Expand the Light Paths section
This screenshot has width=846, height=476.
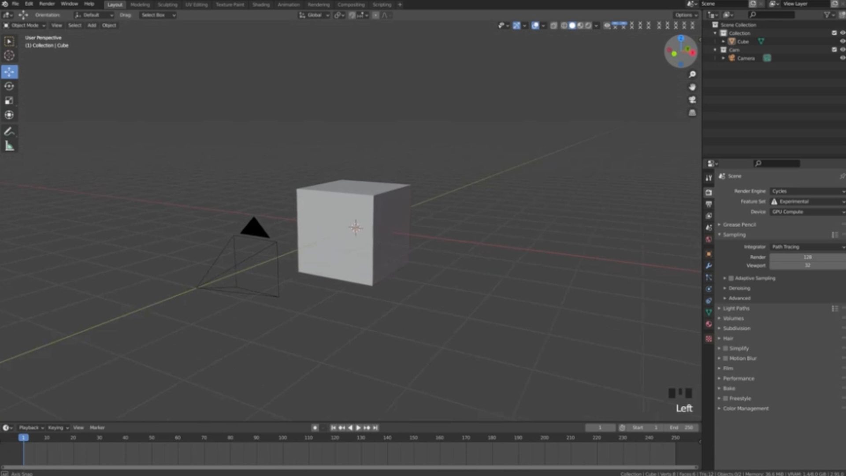pos(735,308)
